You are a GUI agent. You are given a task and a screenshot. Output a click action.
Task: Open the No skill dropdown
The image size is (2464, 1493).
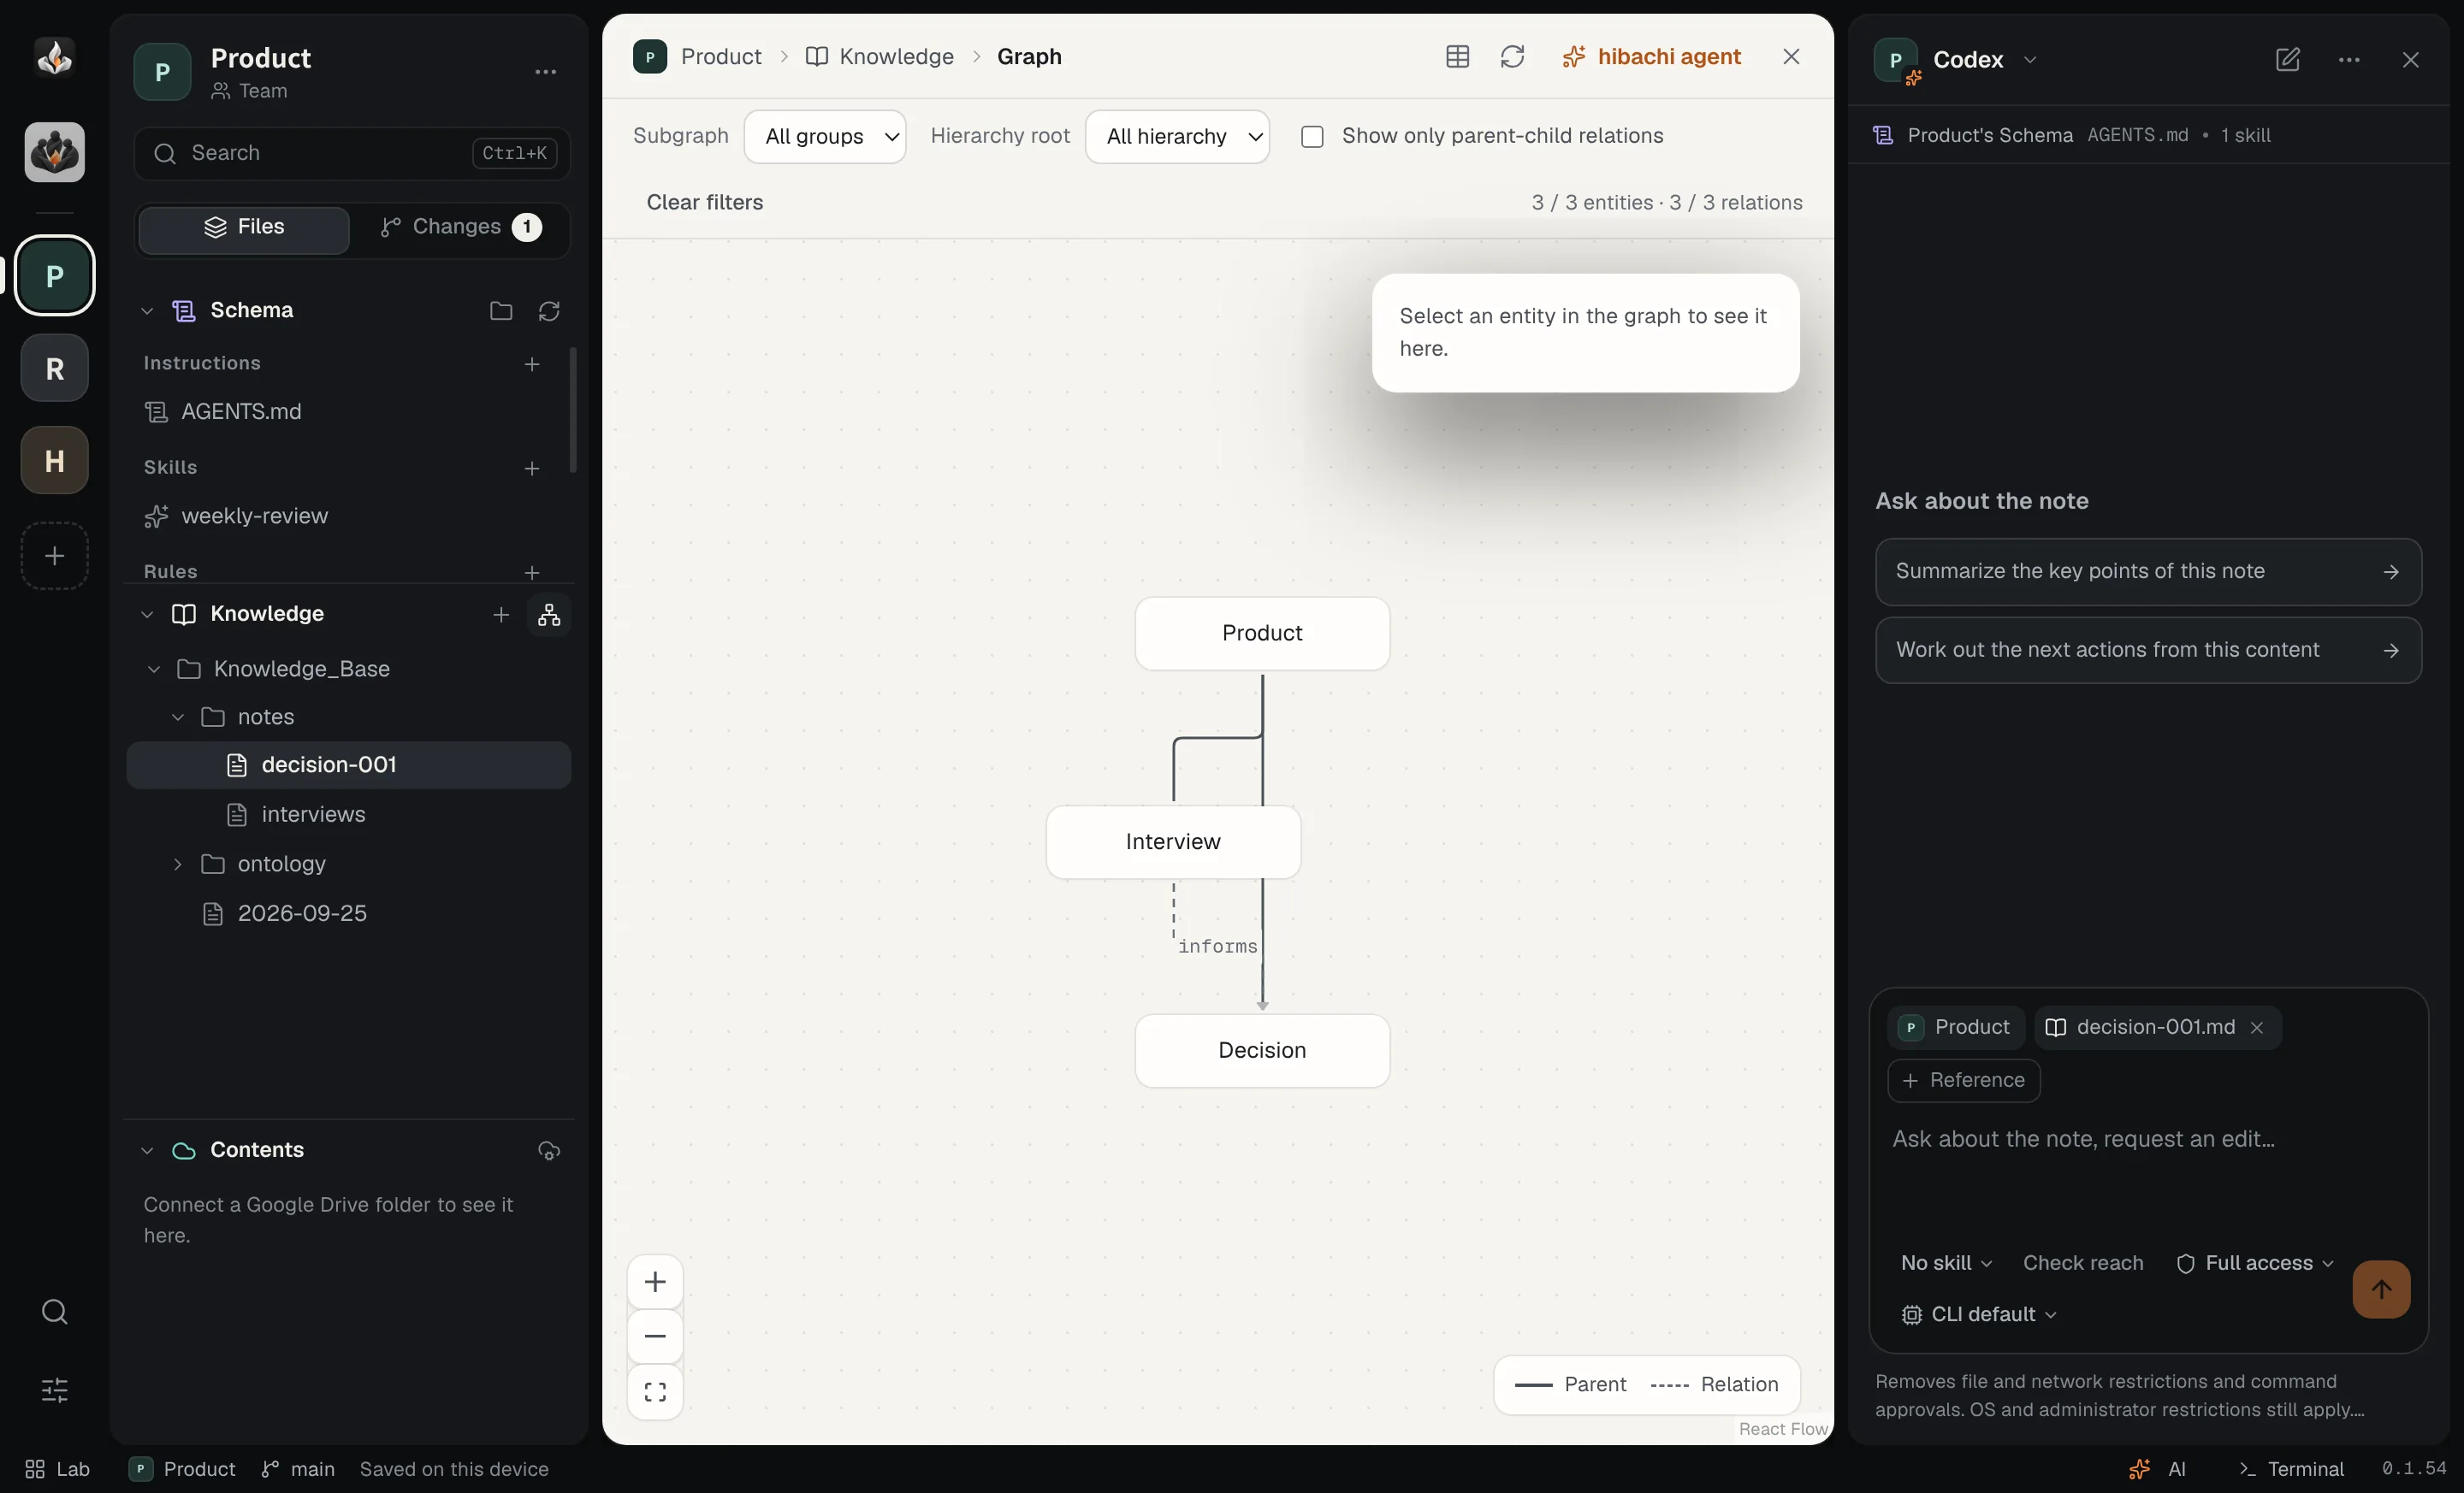point(1946,1263)
